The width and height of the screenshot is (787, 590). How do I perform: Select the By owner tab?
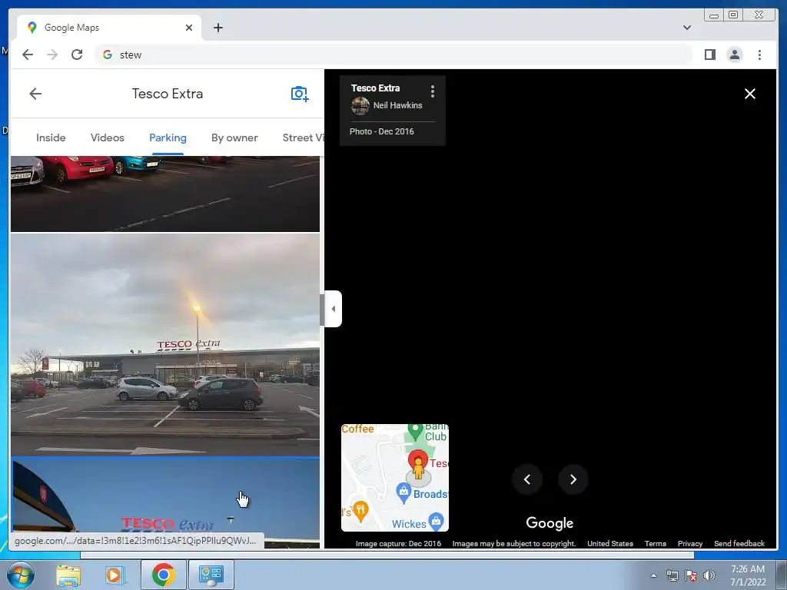tap(234, 138)
